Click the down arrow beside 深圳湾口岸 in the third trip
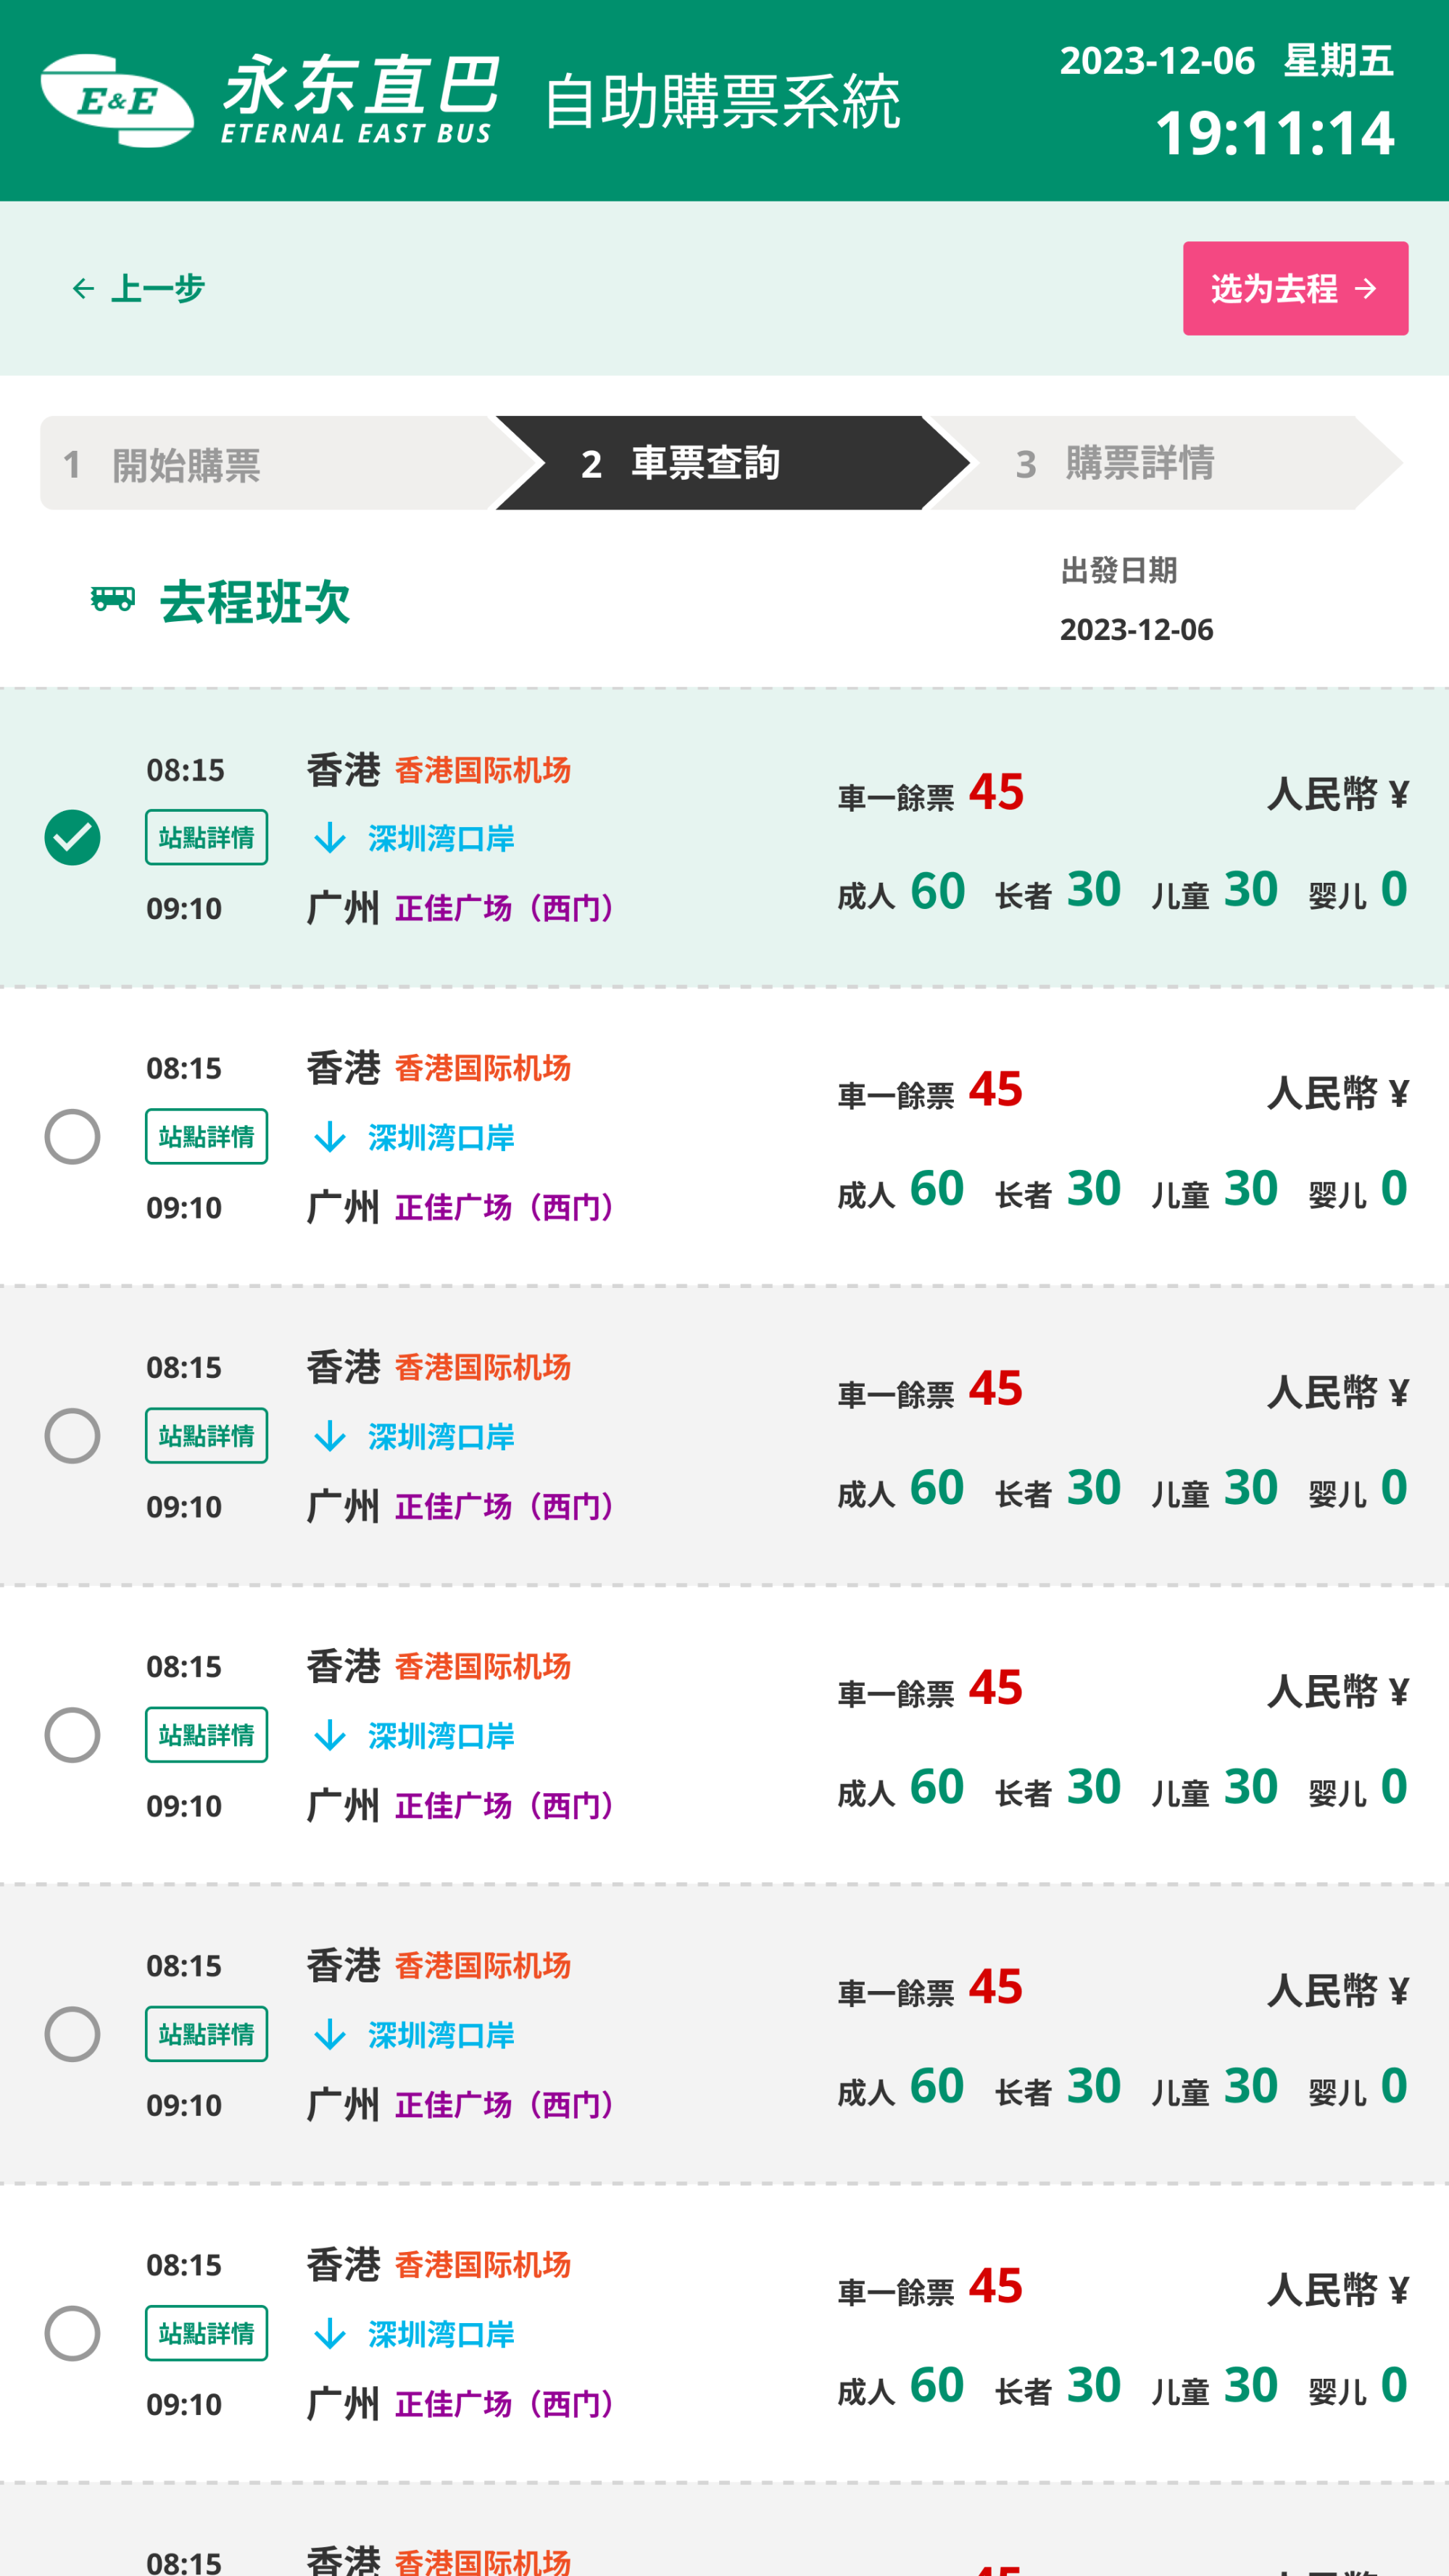Image resolution: width=1449 pixels, height=2576 pixels. pos(329,1437)
